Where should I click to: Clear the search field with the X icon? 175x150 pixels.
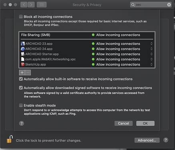[169, 5]
